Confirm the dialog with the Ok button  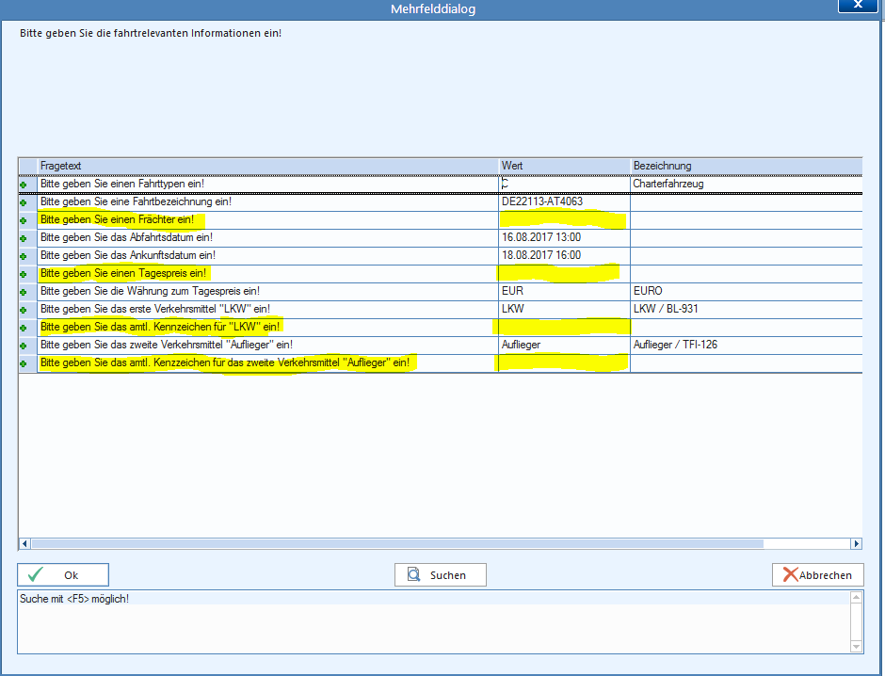click(63, 575)
